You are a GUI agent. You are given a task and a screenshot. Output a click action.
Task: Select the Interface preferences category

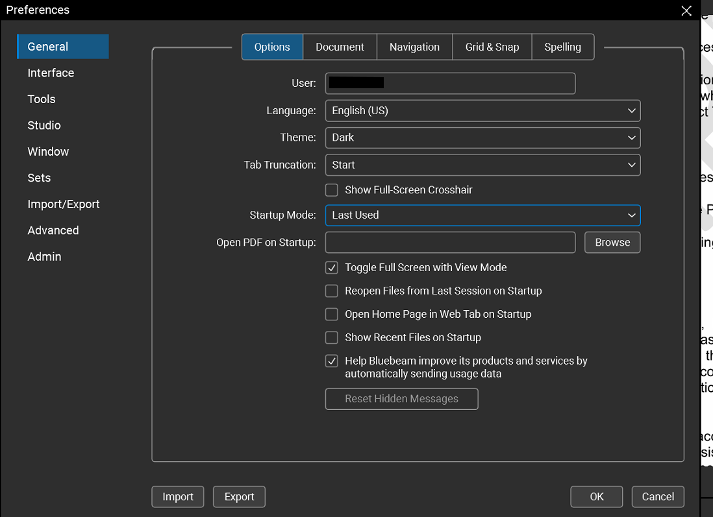[51, 73]
